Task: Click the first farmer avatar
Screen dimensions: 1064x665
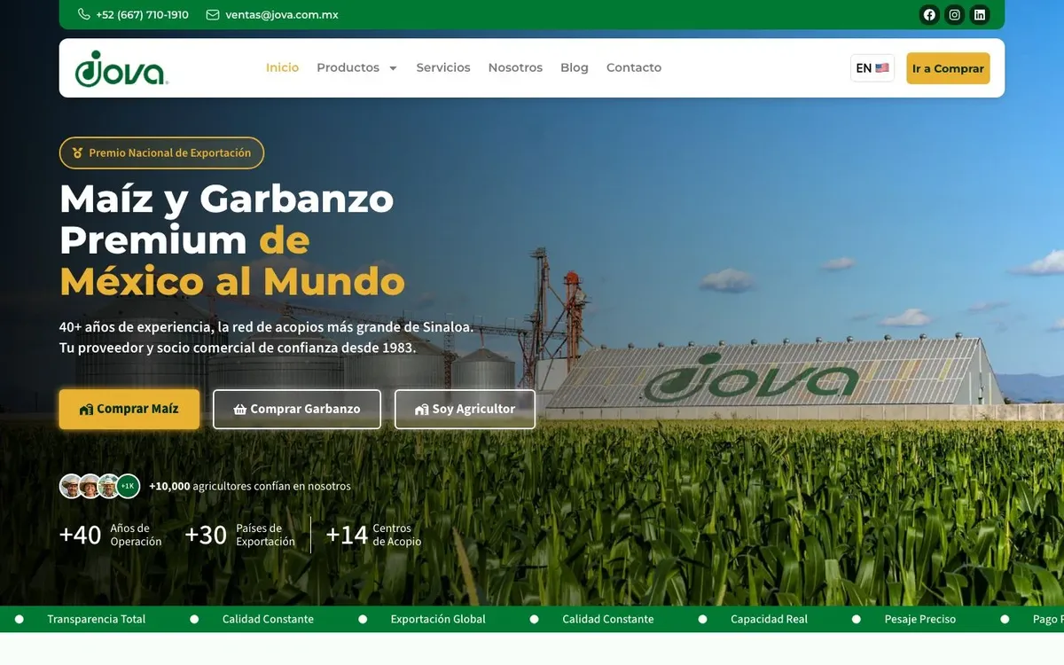Action: pos(71,486)
